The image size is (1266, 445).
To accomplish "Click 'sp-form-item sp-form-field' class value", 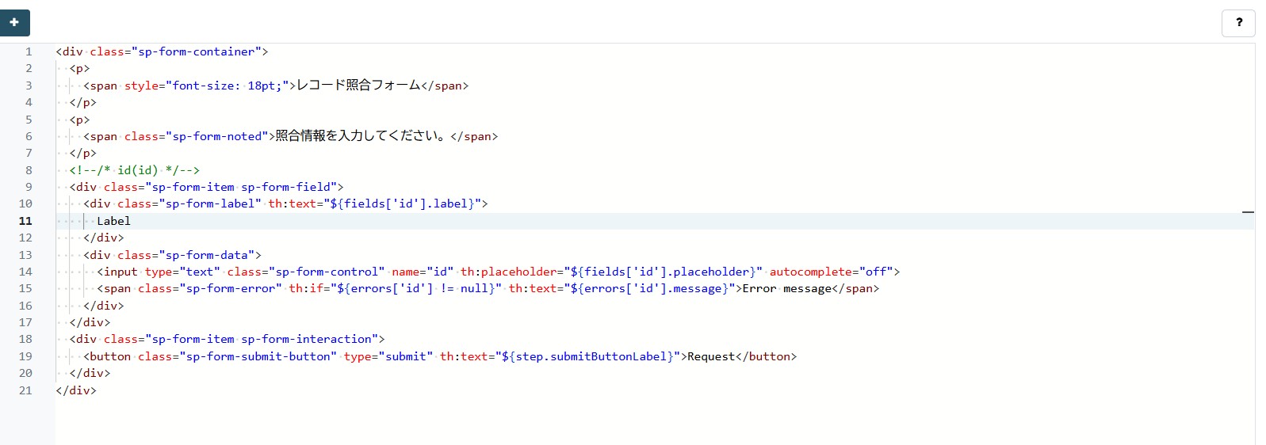I will pos(241,187).
